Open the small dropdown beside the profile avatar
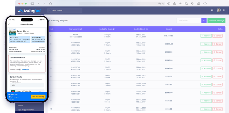The height and width of the screenshot is (113, 229). coord(224,10)
